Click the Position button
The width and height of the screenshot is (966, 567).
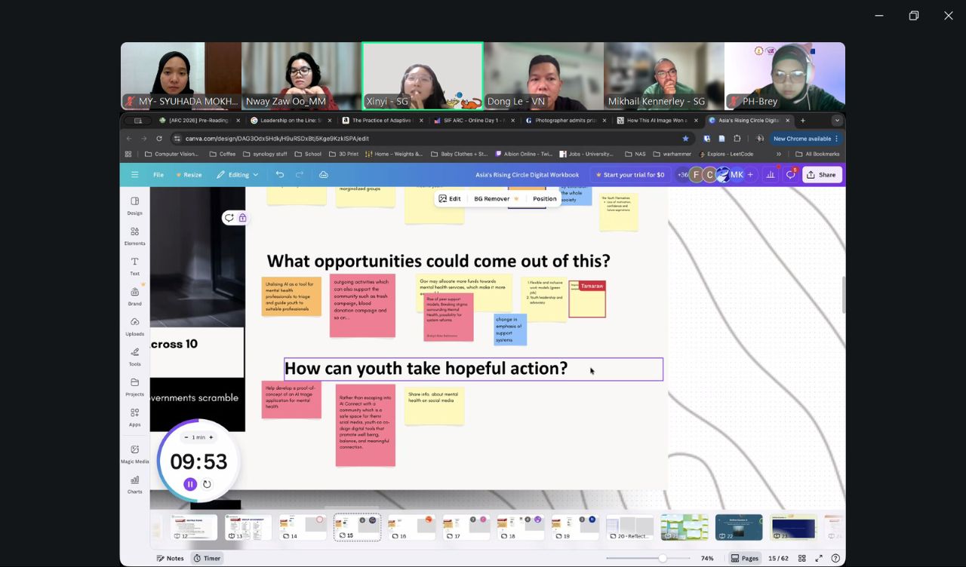(x=545, y=199)
